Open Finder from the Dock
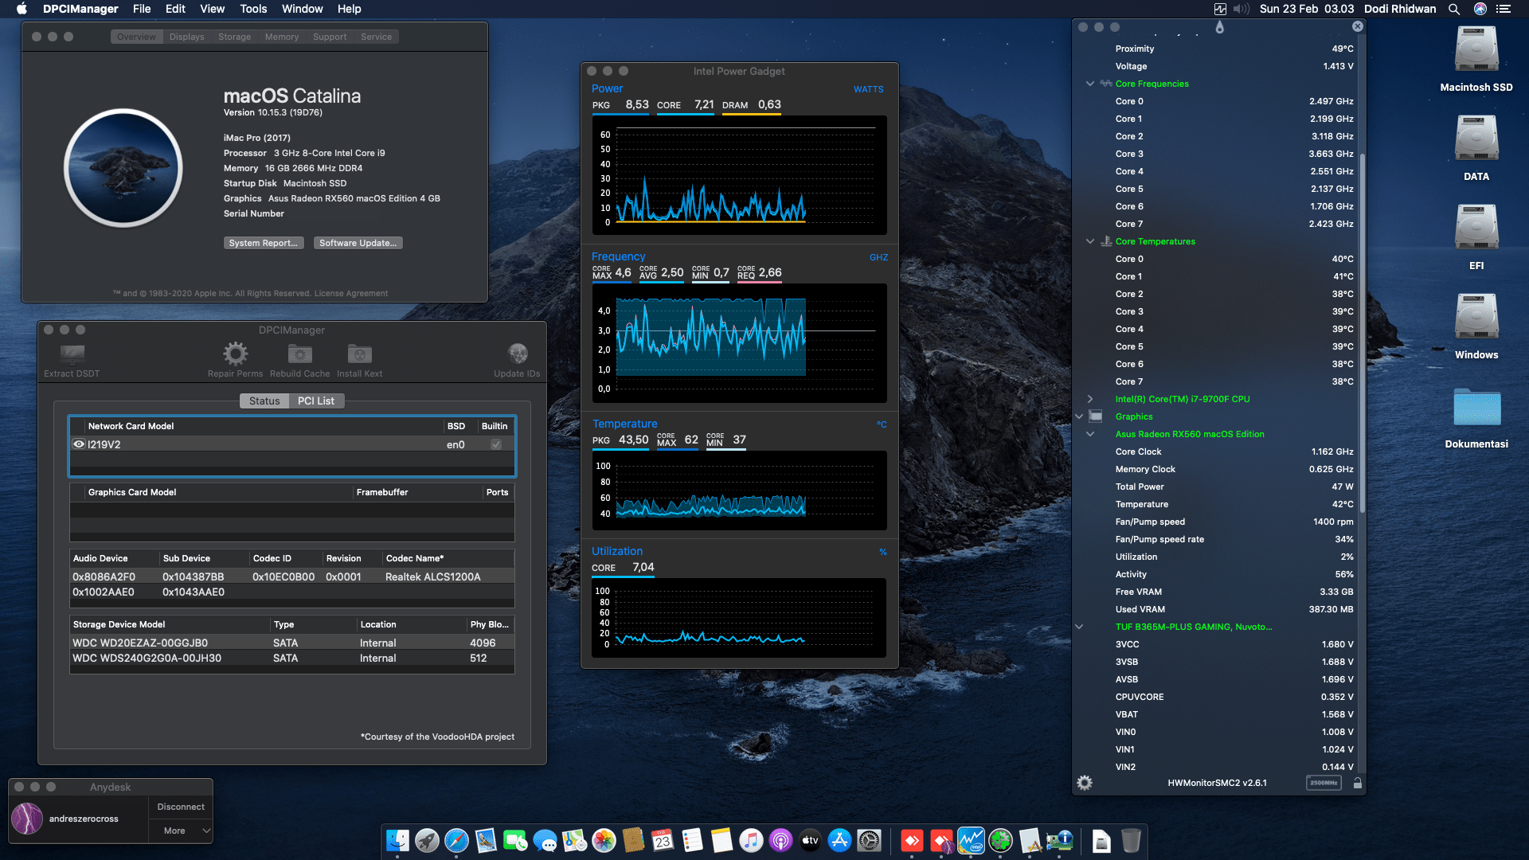 [x=397, y=840]
